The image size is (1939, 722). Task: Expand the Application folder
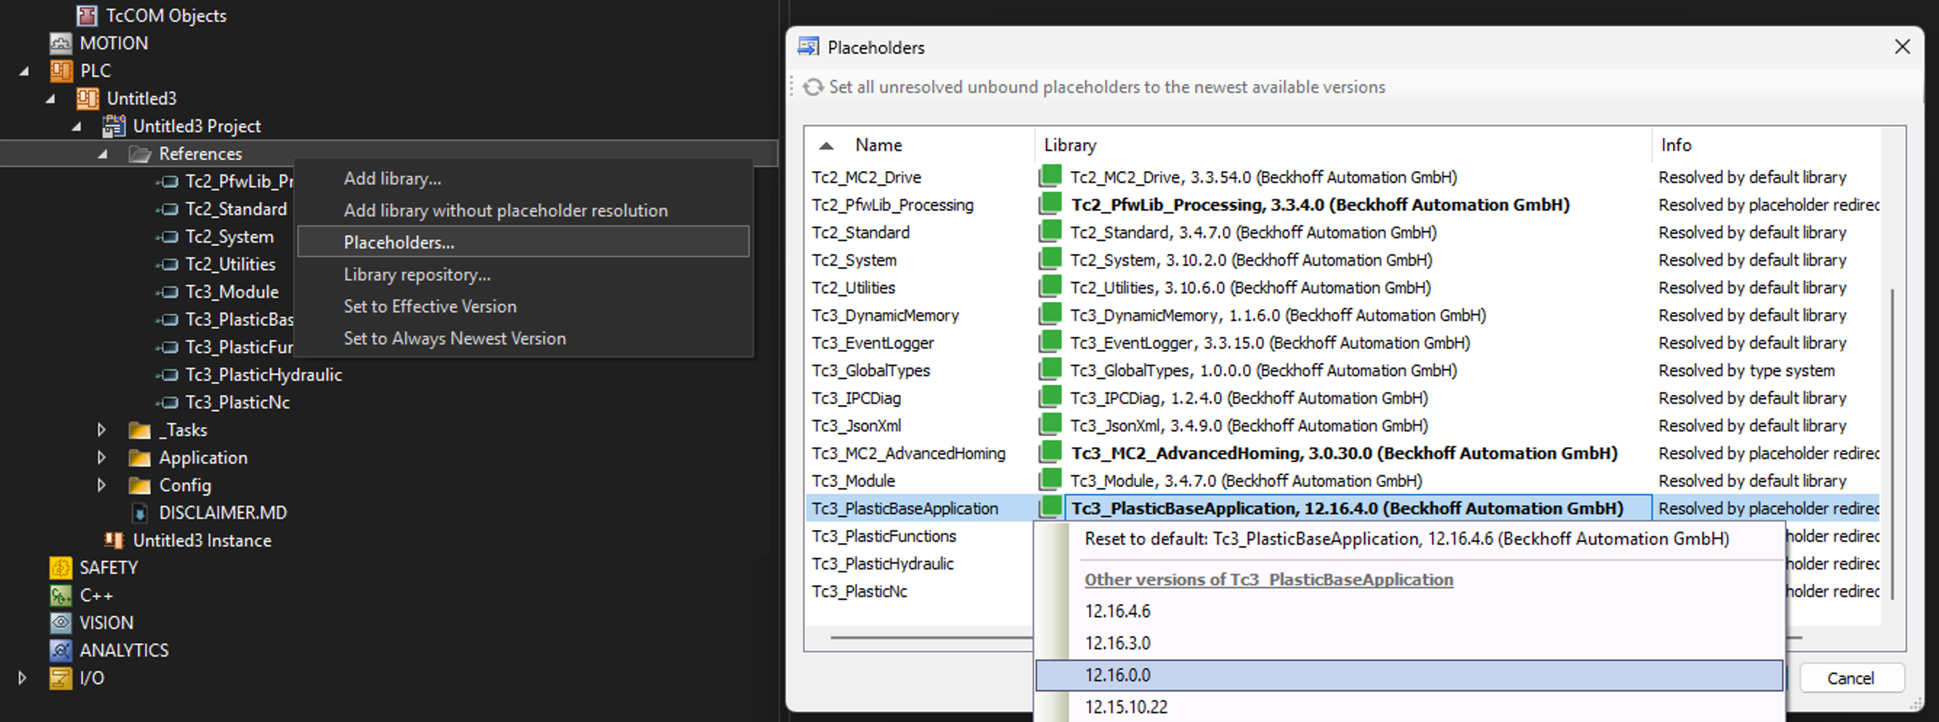pyautogui.click(x=102, y=457)
